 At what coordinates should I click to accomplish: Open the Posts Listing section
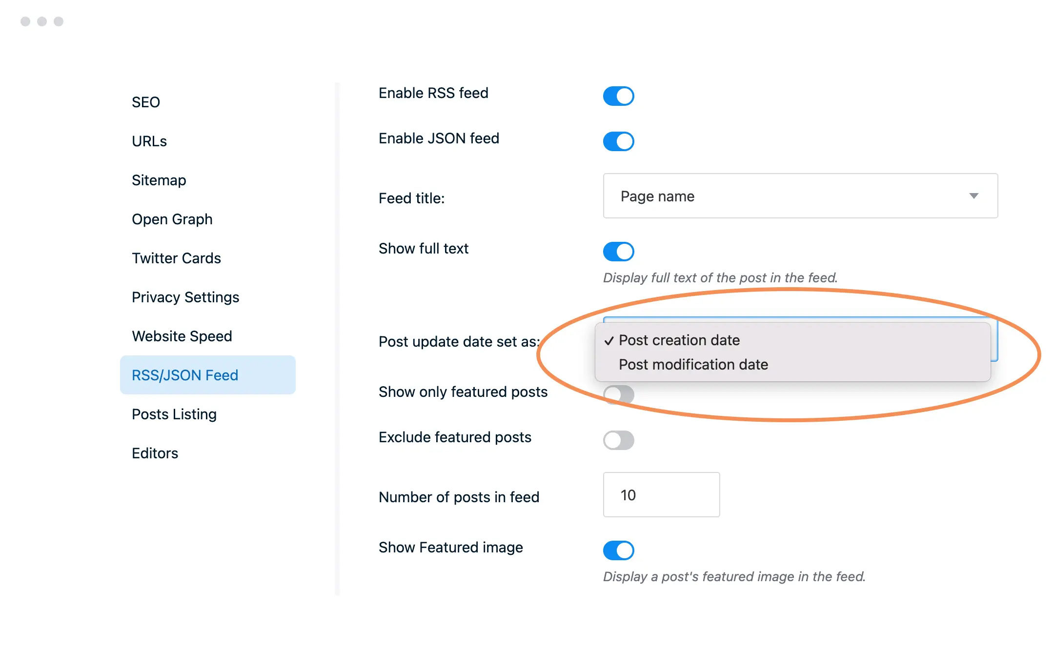(x=174, y=414)
